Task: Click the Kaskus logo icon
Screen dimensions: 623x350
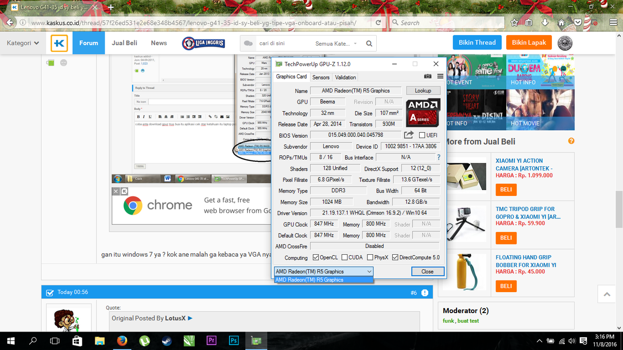Action: (x=59, y=43)
